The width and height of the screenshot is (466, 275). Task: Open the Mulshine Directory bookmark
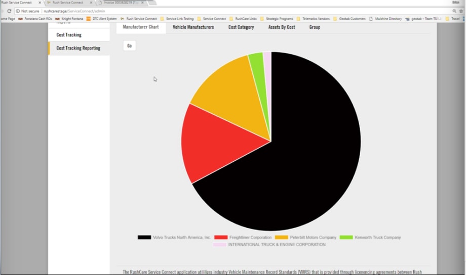[x=385, y=19]
